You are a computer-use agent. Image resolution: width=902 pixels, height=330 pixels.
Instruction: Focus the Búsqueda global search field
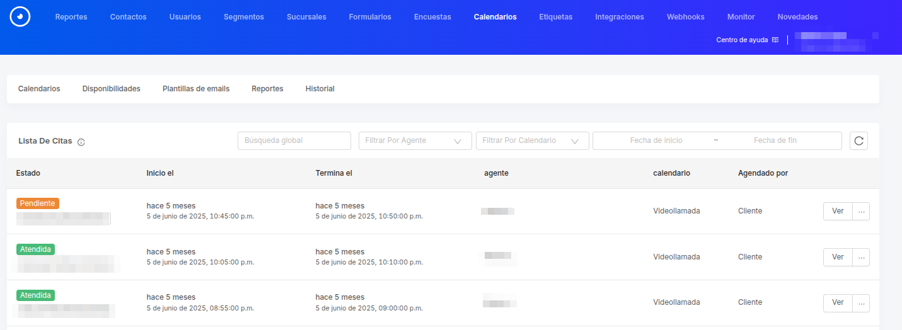294,140
